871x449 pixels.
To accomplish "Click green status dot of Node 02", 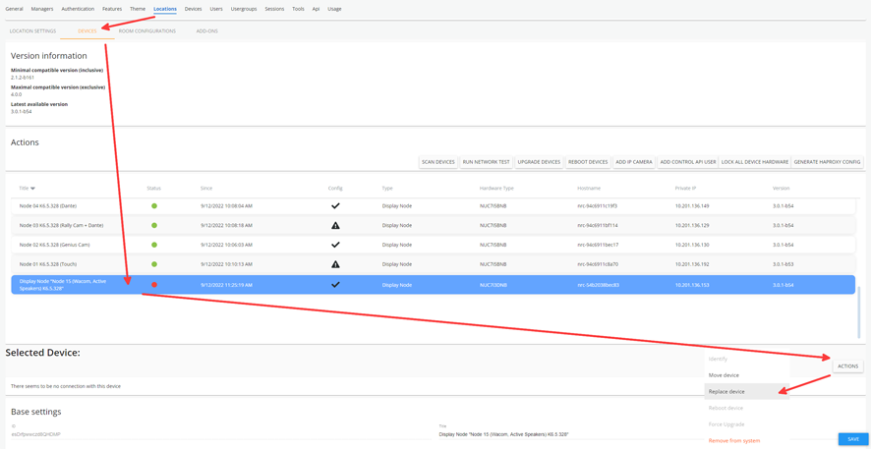I will [x=154, y=245].
